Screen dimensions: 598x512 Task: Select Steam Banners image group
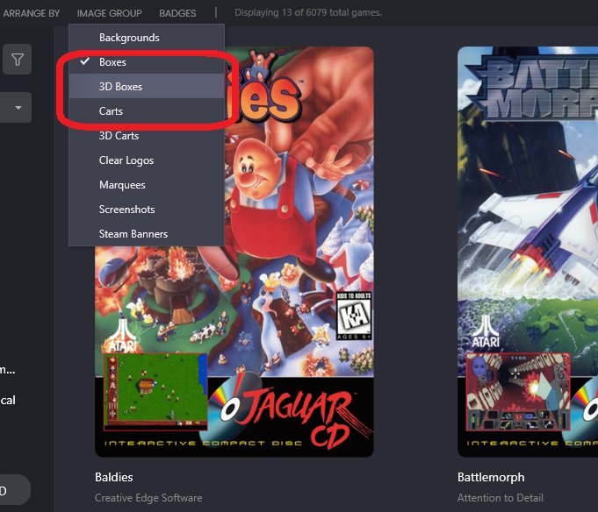tap(147, 234)
